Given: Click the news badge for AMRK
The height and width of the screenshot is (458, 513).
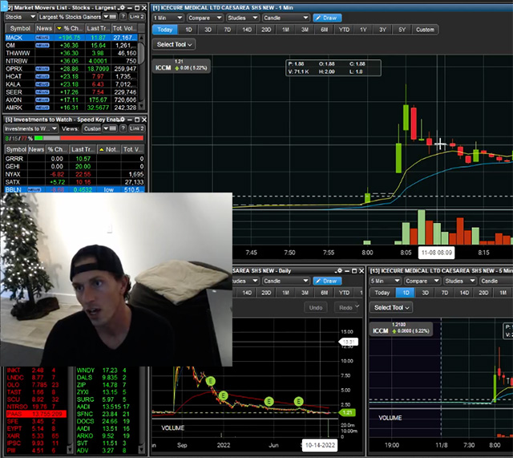Looking at the screenshot, I should pos(42,107).
